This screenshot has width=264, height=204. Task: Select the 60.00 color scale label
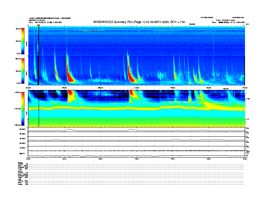(18, 59)
